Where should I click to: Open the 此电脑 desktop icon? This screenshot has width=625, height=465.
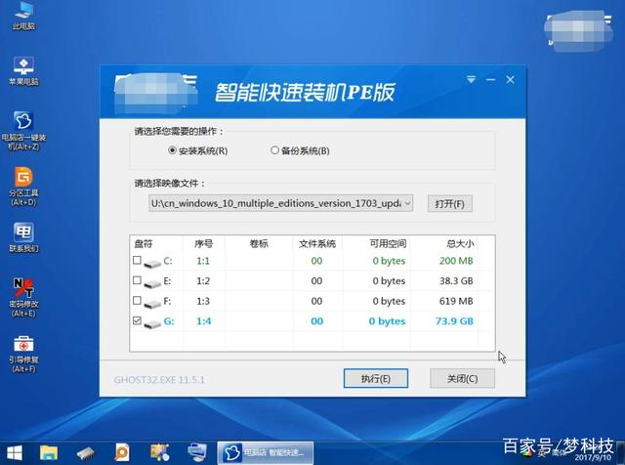pyautogui.click(x=23, y=16)
